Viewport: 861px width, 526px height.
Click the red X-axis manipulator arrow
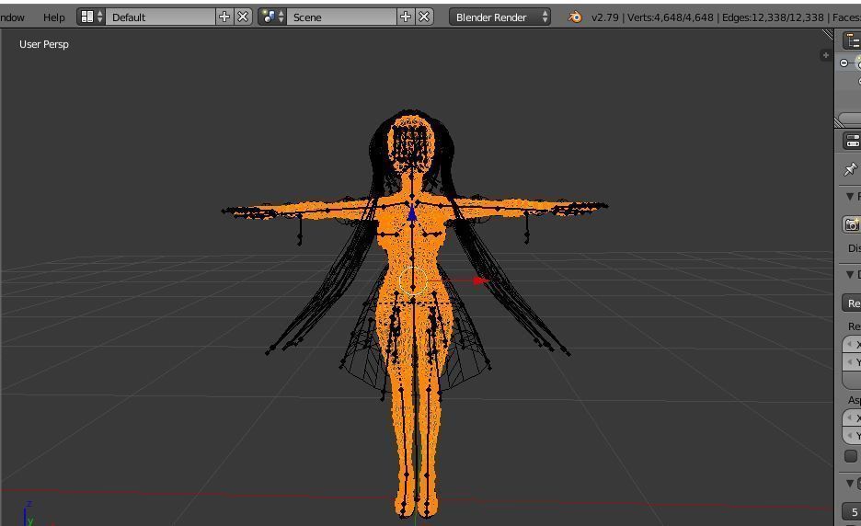point(480,280)
